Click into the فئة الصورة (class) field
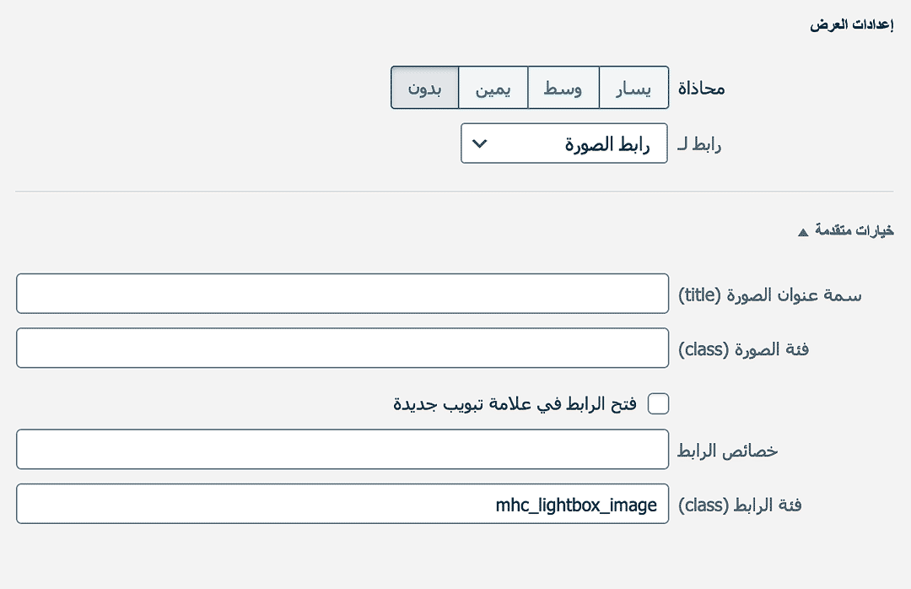Screen dimensions: 911x589 342,348
